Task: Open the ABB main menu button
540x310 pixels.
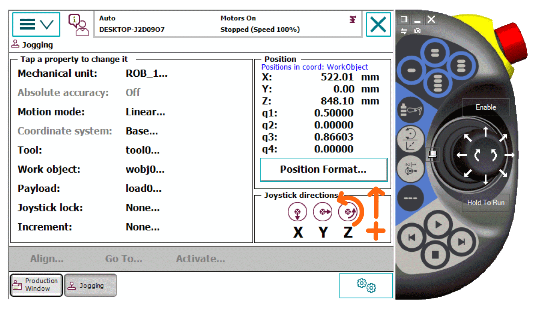Action: point(36,24)
